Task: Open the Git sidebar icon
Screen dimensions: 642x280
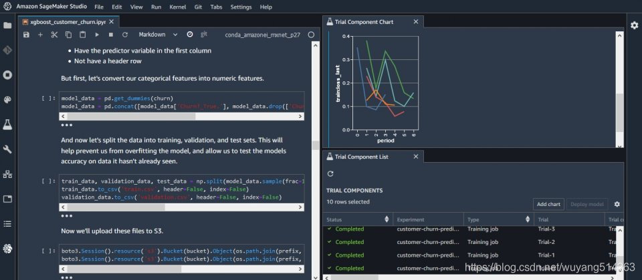Action: [x=7, y=50]
